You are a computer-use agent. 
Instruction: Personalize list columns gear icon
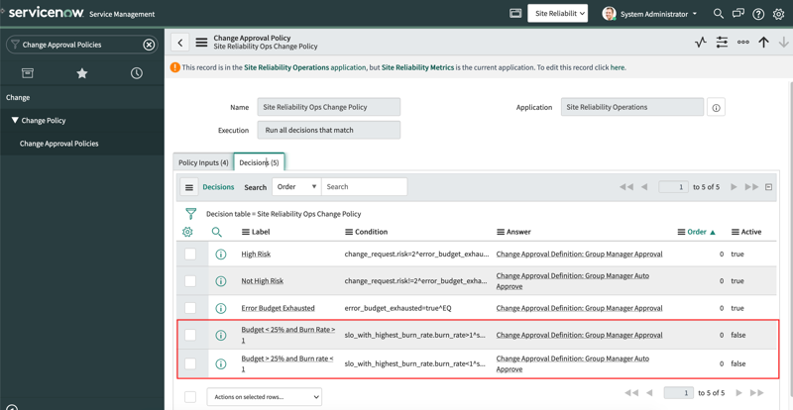pos(187,232)
